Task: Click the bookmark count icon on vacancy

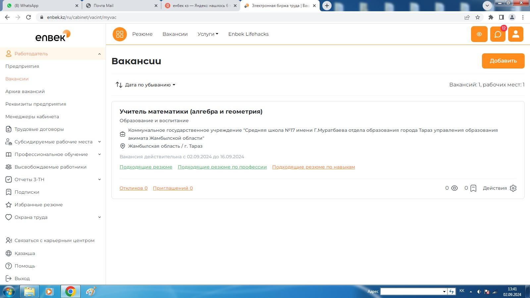Action: (x=473, y=188)
